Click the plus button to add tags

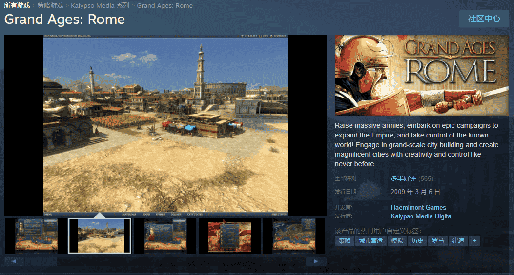coord(474,241)
